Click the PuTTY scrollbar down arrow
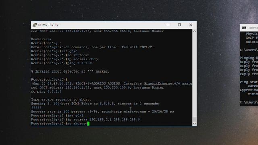The width and height of the screenshot is (258, 145). (194, 124)
